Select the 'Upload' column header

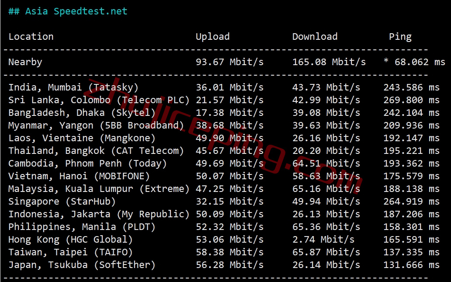pos(212,37)
